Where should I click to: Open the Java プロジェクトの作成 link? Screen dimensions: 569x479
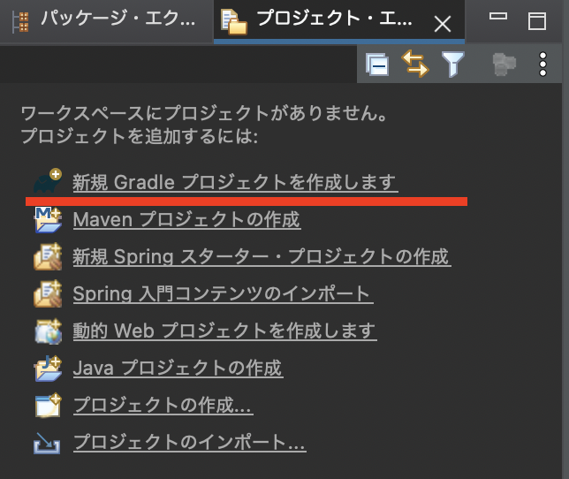[178, 369]
